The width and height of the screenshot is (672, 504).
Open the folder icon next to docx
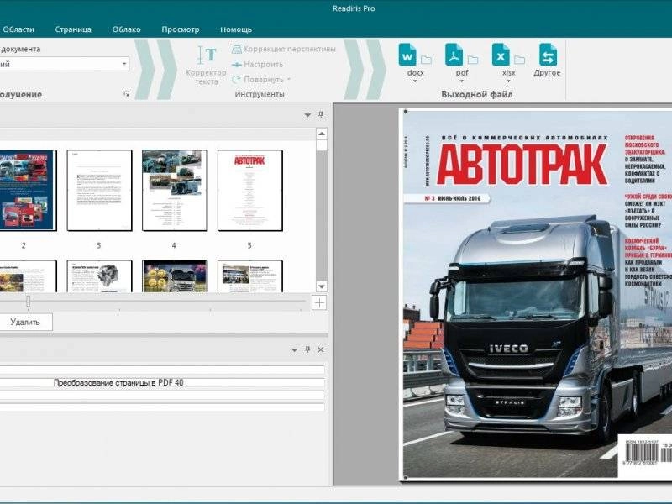tap(426, 60)
